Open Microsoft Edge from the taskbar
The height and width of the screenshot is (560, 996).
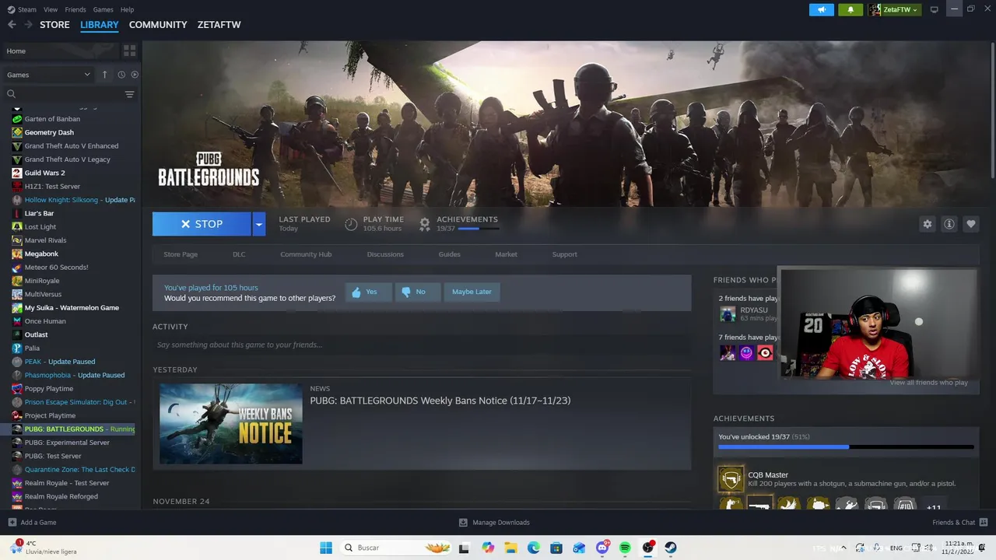[x=534, y=548]
